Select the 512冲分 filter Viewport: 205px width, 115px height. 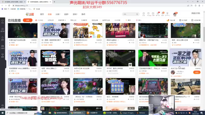click(x=39, y=20)
